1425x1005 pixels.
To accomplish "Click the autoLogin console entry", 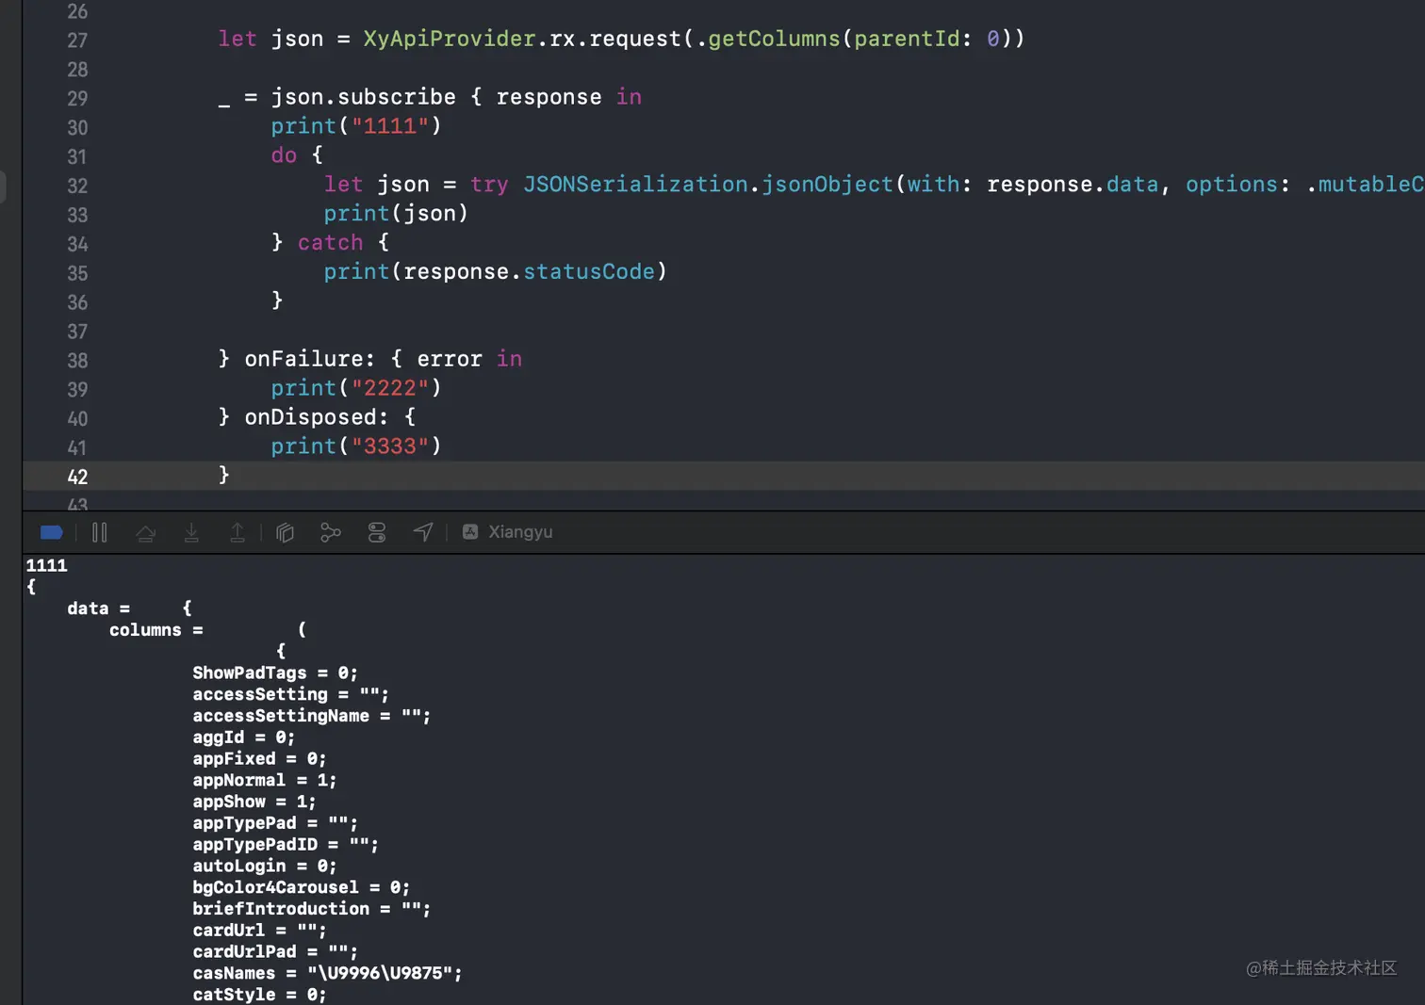I will [265, 866].
